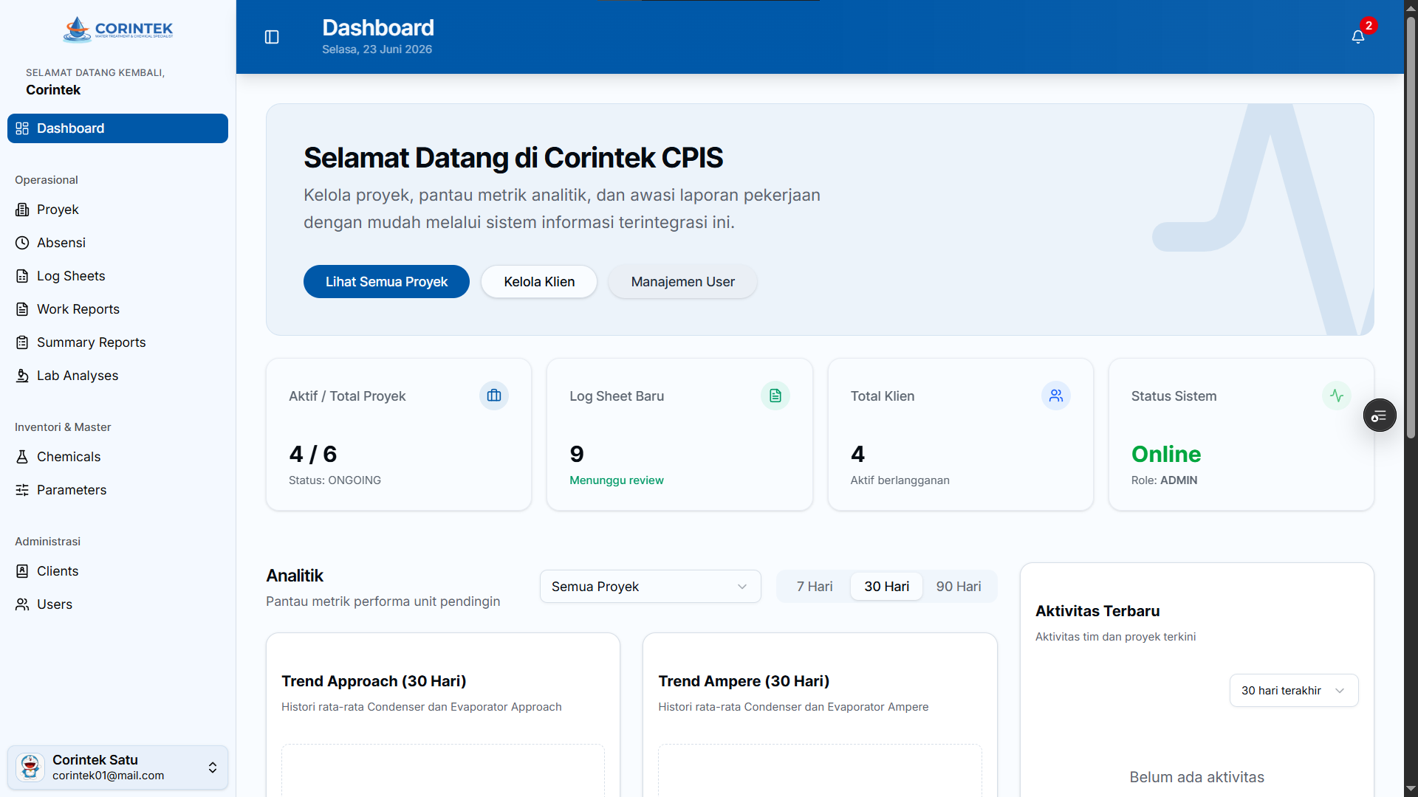The height and width of the screenshot is (797, 1418).
Task: Click the Absensi clock icon
Action: 22,243
